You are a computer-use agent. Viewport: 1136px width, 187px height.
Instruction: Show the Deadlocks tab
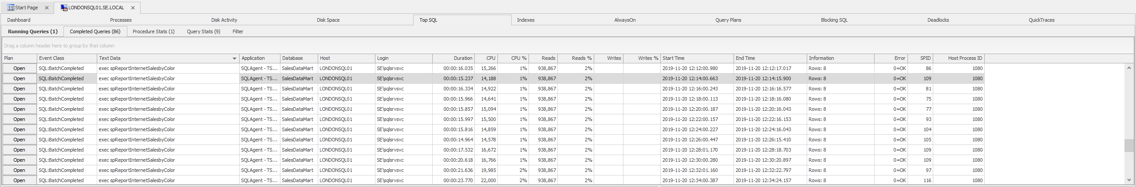938,20
